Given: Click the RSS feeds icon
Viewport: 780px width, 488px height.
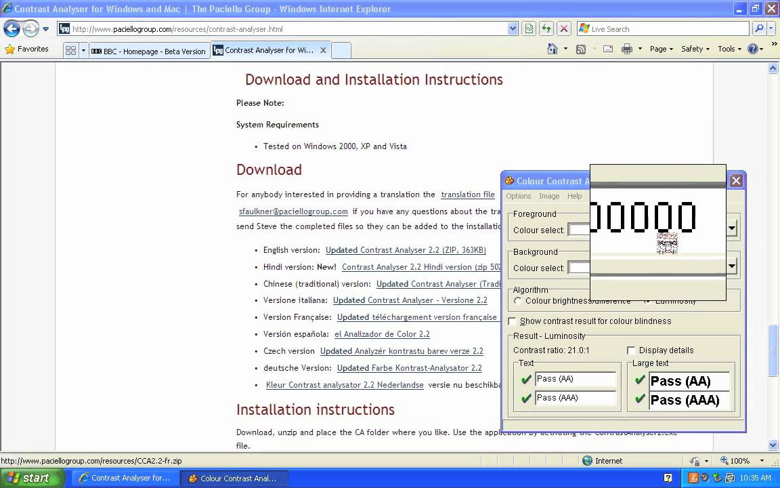Looking at the screenshot, I should 580,49.
